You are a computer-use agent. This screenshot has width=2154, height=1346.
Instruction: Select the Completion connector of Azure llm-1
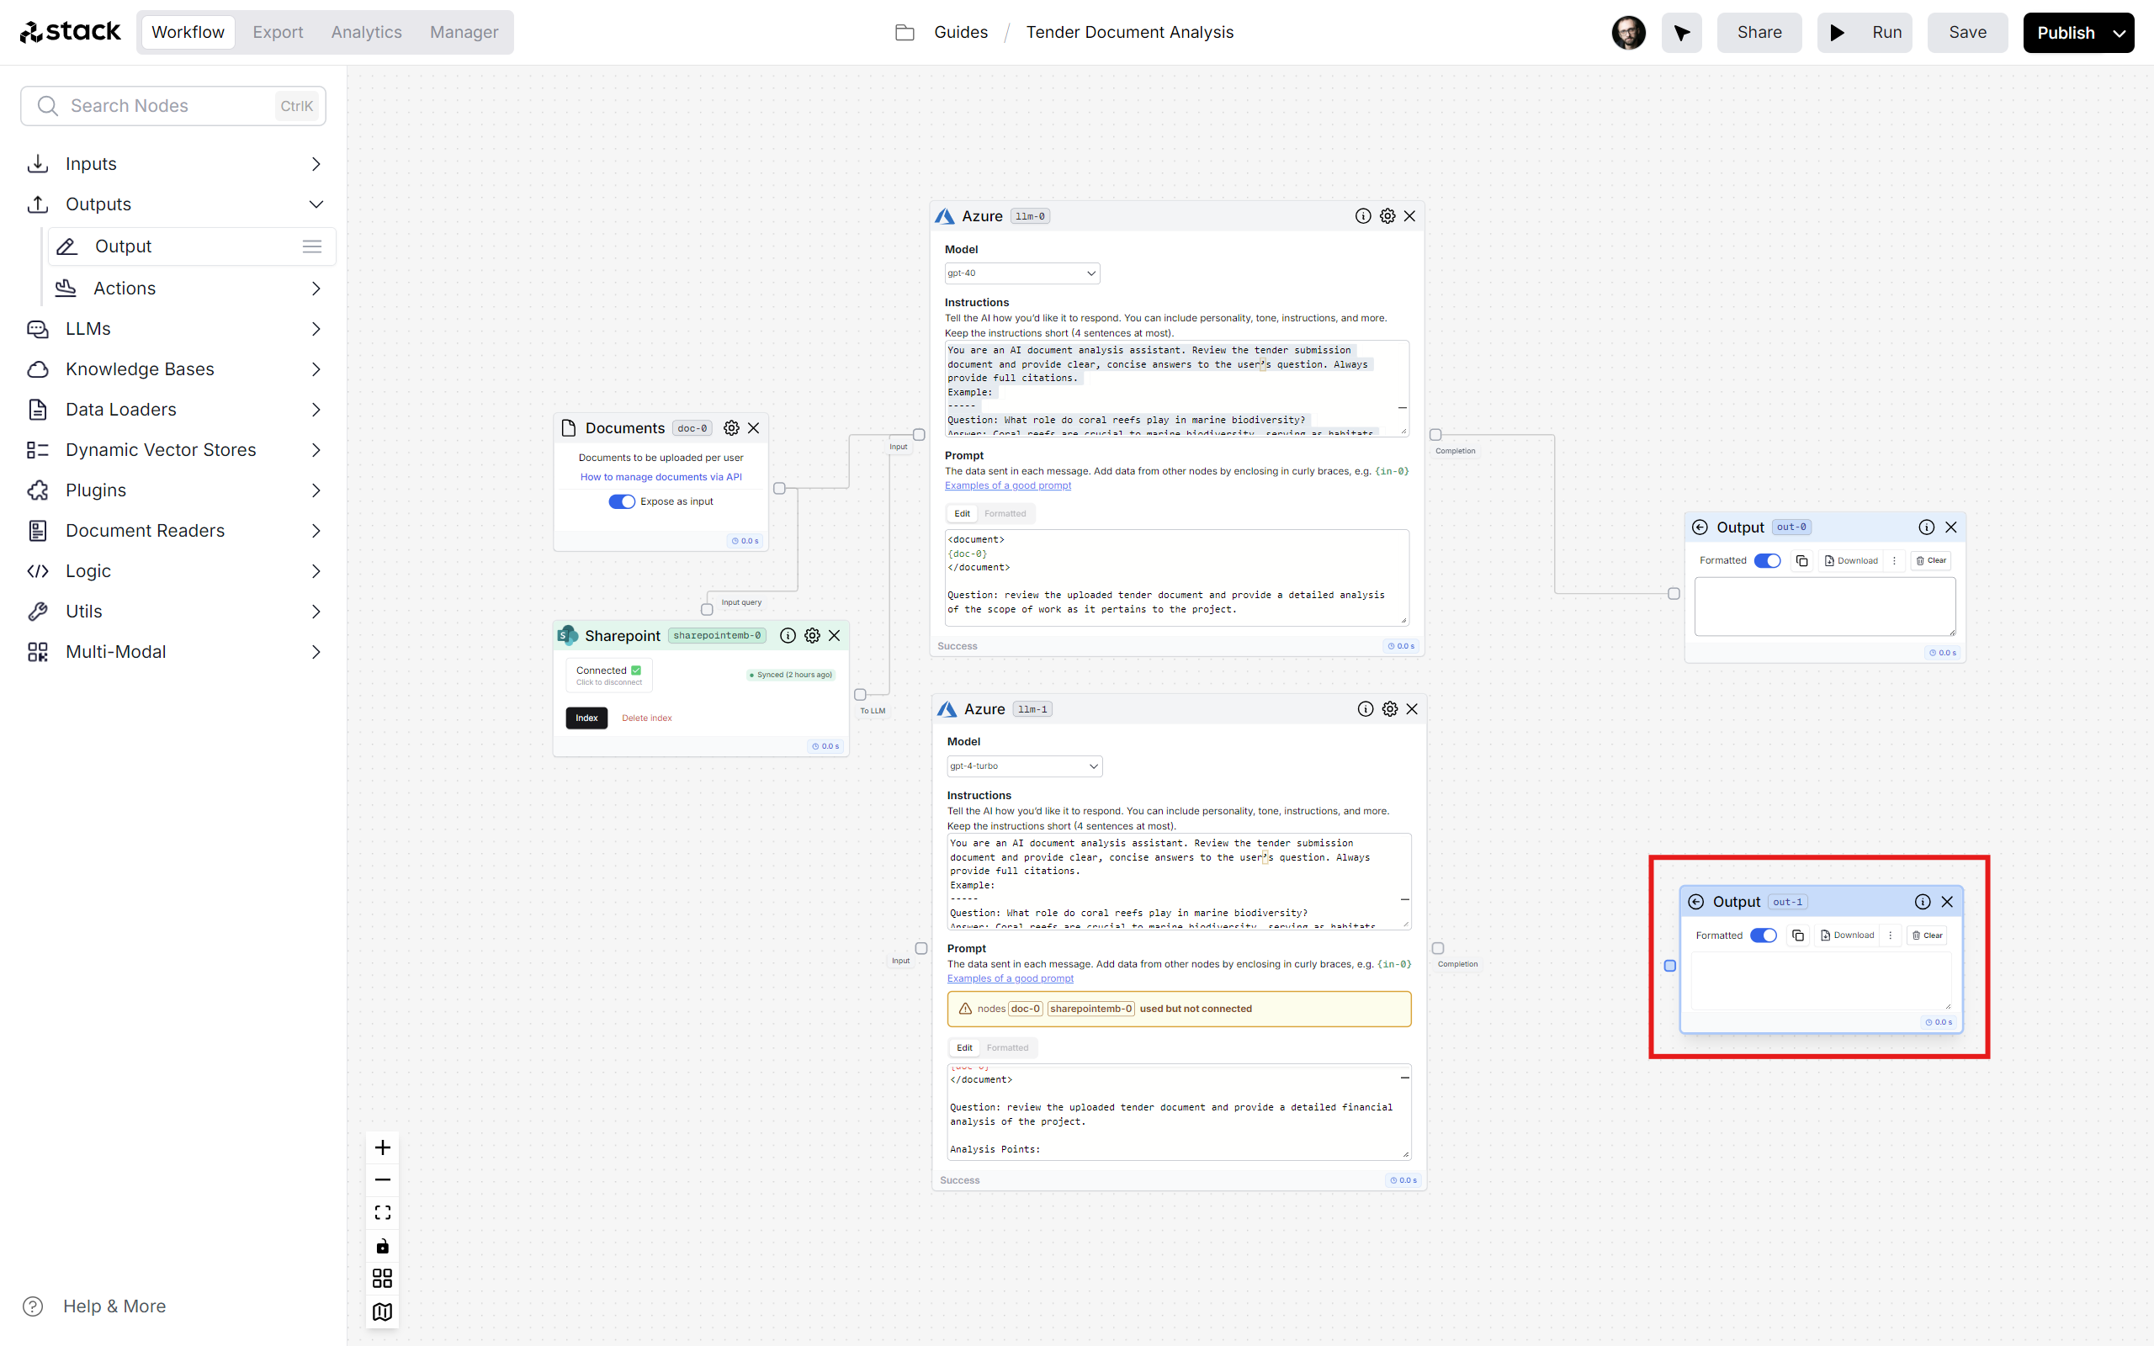(x=1437, y=949)
